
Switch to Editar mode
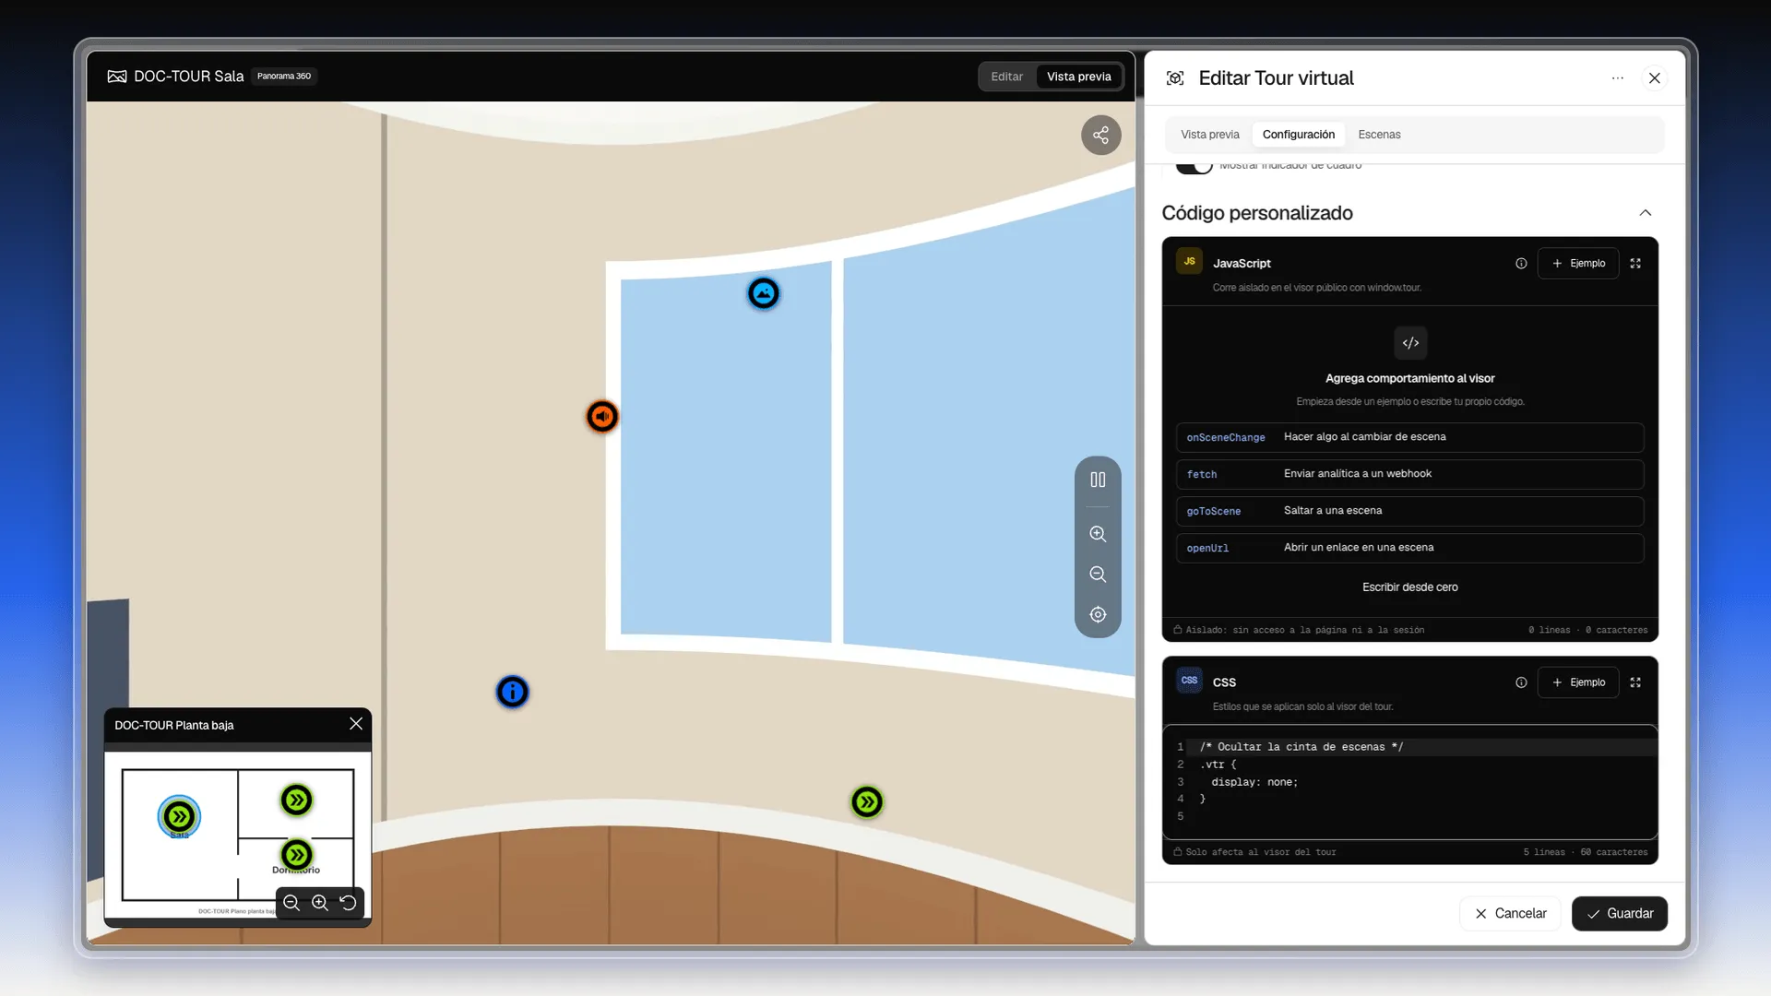click(x=1006, y=77)
